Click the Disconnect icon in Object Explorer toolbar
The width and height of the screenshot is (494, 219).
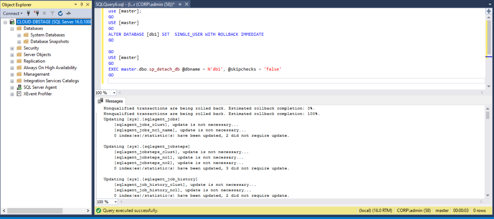(36, 13)
